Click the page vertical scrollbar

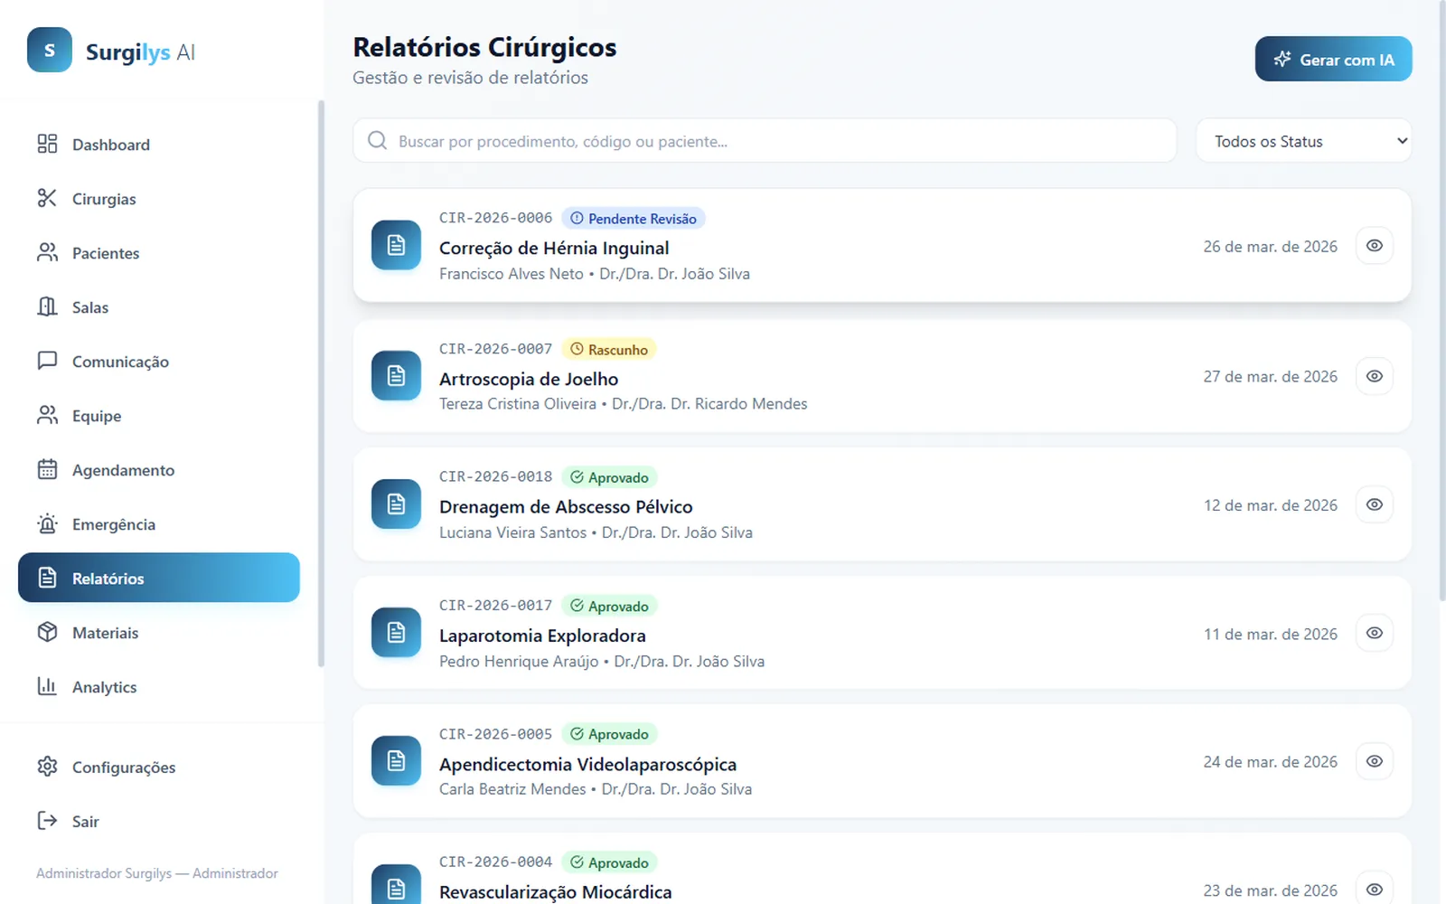[x=1441, y=301]
